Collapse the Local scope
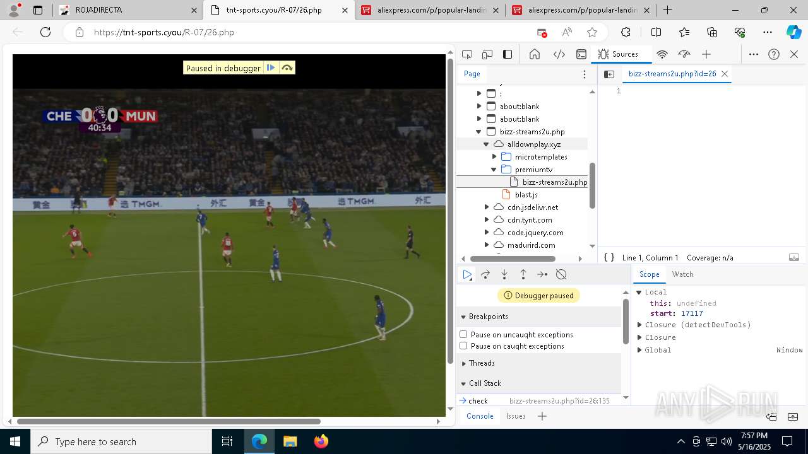 tap(639, 292)
